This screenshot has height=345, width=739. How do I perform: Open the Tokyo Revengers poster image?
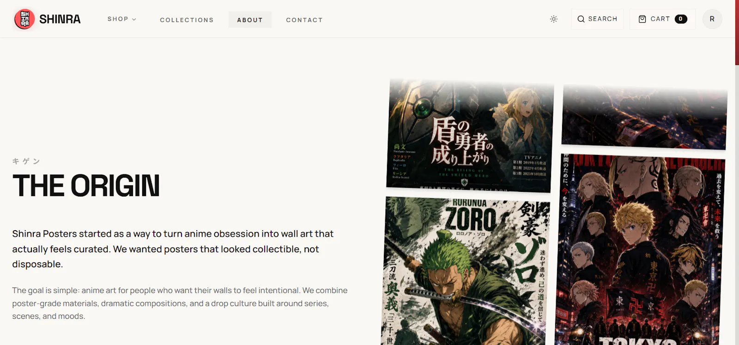(640, 250)
